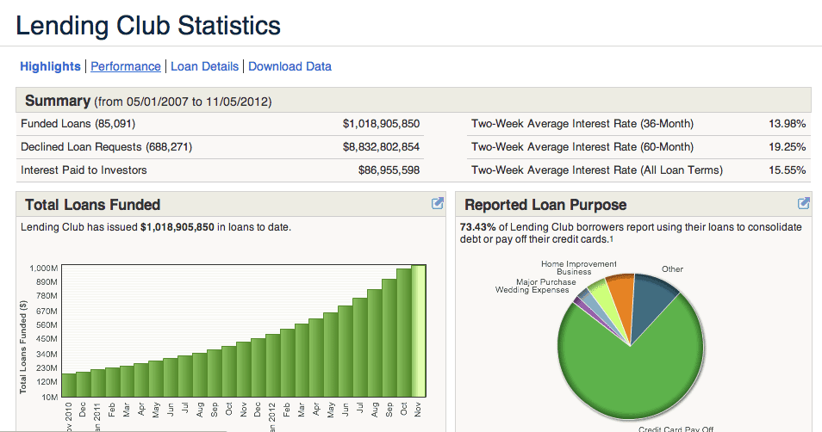822x432 pixels.
Task: Open Total Loans Funded chart pop-out icon
Action: coord(438,204)
